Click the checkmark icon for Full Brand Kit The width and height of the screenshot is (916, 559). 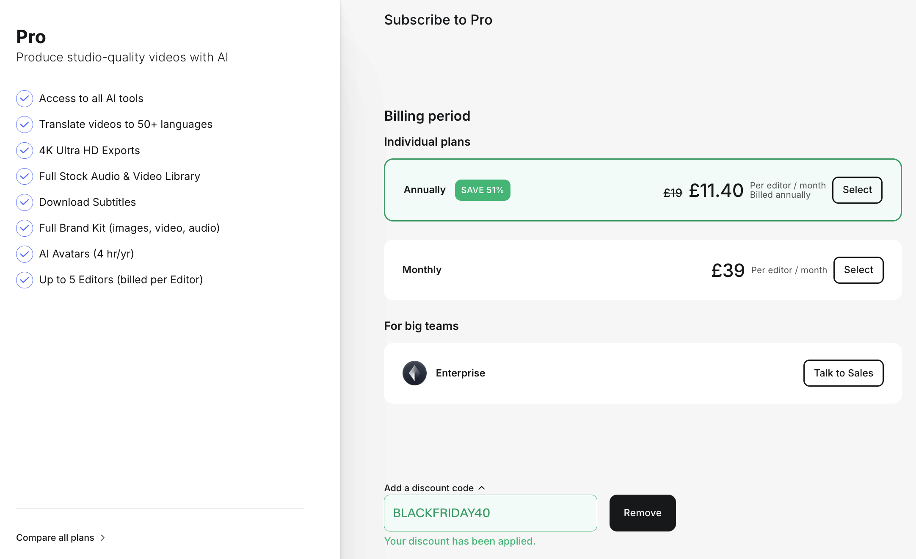tap(24, 228)
